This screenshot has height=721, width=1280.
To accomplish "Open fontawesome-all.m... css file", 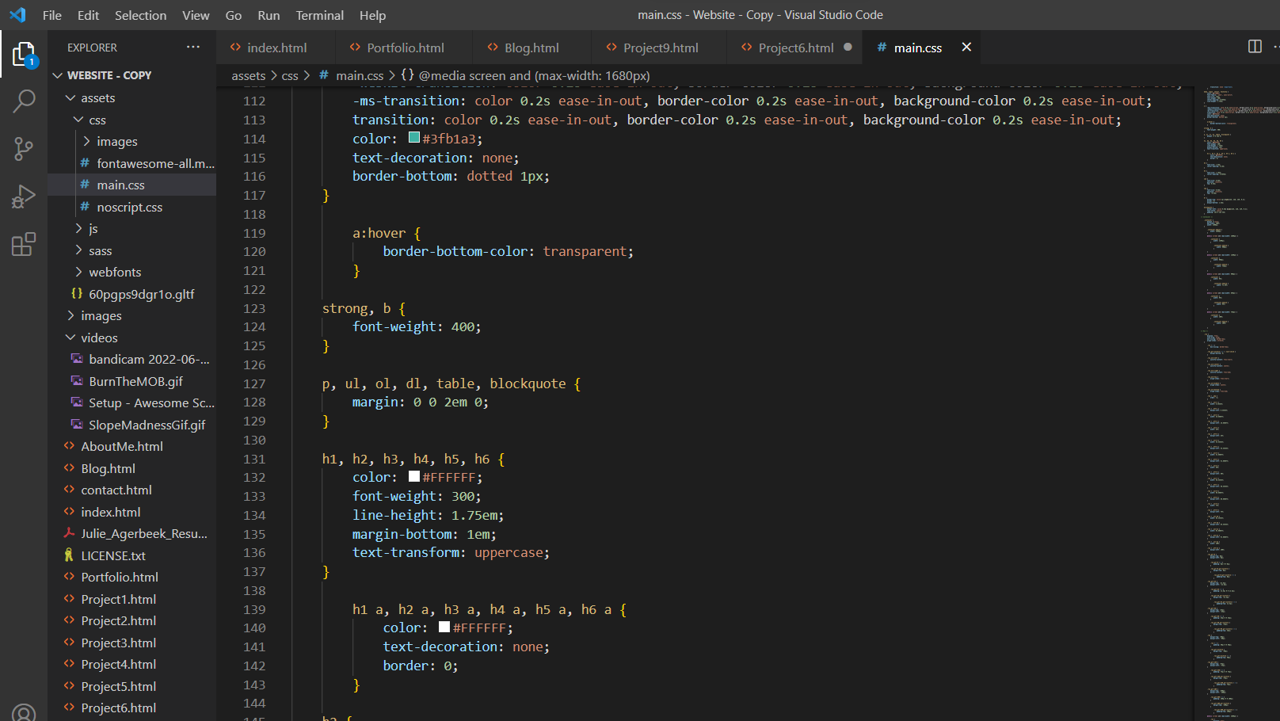I will tap(131, 163).
